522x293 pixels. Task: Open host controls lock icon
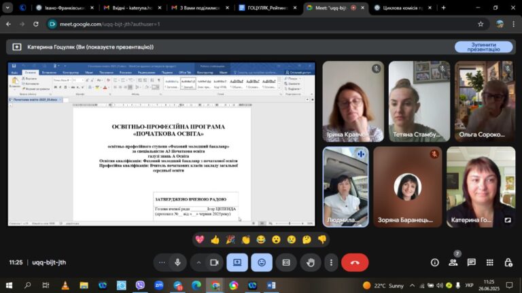508,262
